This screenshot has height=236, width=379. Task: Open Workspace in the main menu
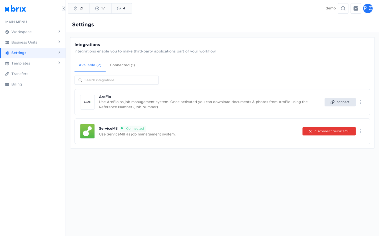[33, 32]
